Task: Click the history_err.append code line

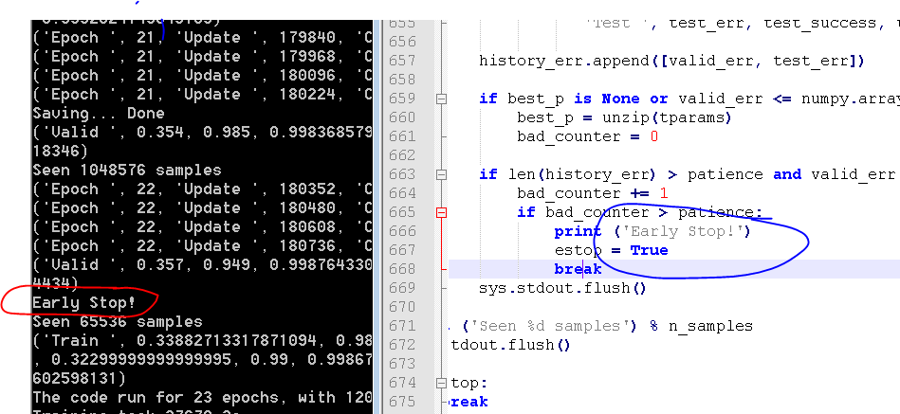Action: point(671,61)
